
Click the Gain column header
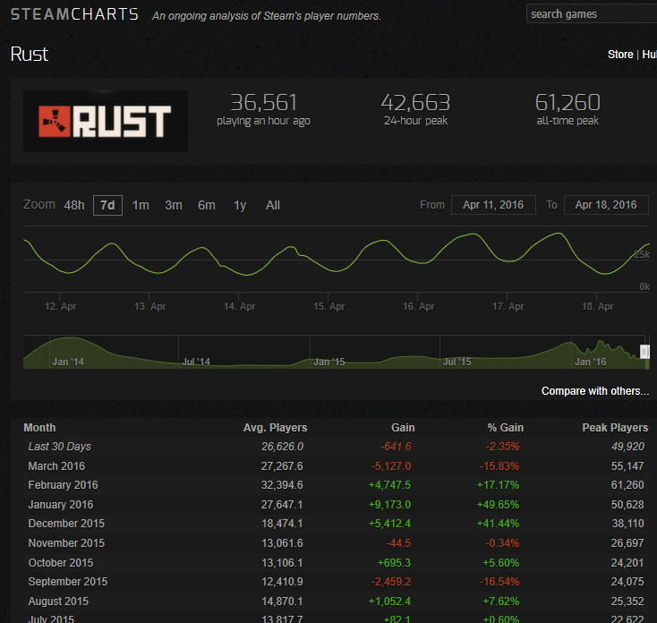(403, 428)
